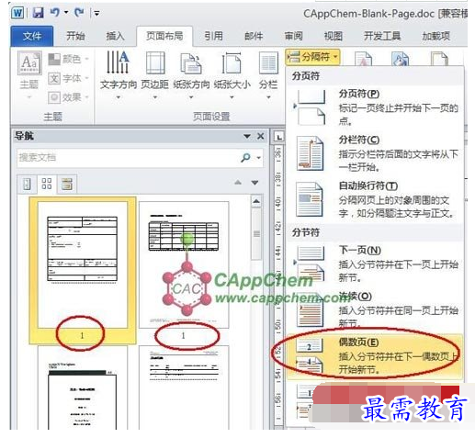Click the page color icon in the ribbon
The image size is (475, 438).
(401, 59)
